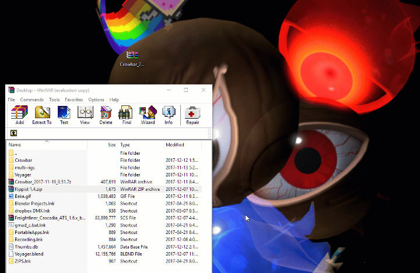The height and width of the screenshot is (273, 420).
Task: Click the 'WinRAR ZIP archive' type cell
Action: [140, 189]
